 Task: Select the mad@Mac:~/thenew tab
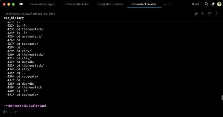pyautogui.click(x=110, y=4)
